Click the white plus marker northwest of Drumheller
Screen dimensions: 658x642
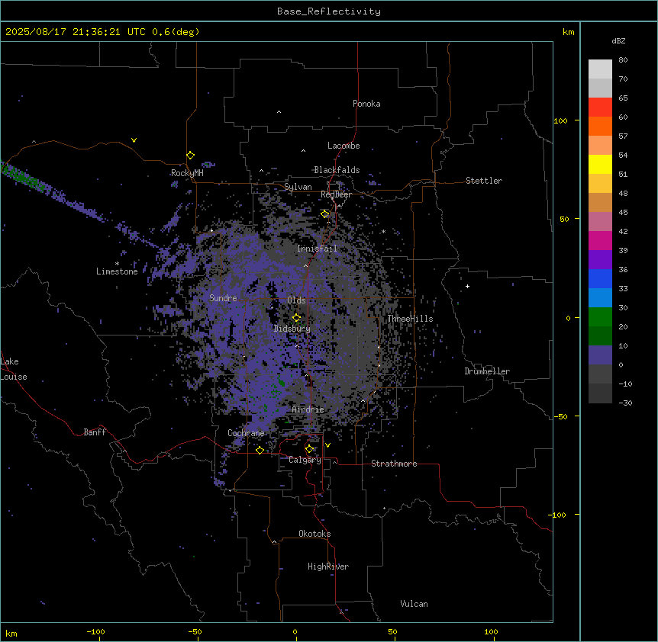467,286
